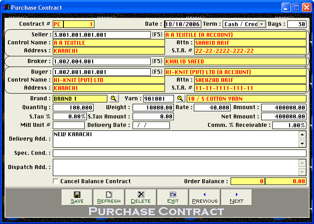
Task: Click Order Balance amount field 0.00
Action: pyautogui.click(x=286, y=181)
